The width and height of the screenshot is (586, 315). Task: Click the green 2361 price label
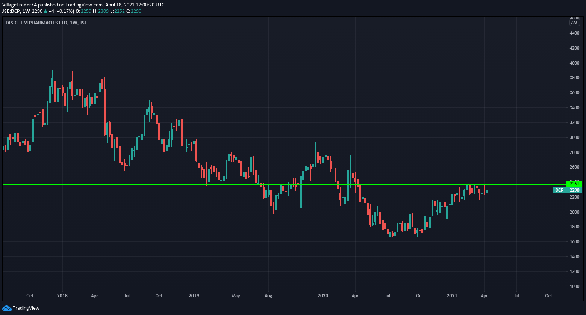[574, 184]
